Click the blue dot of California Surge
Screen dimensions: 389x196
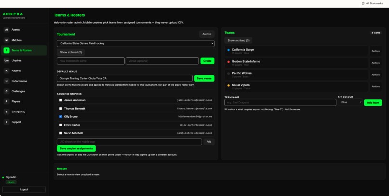point(228,50)
